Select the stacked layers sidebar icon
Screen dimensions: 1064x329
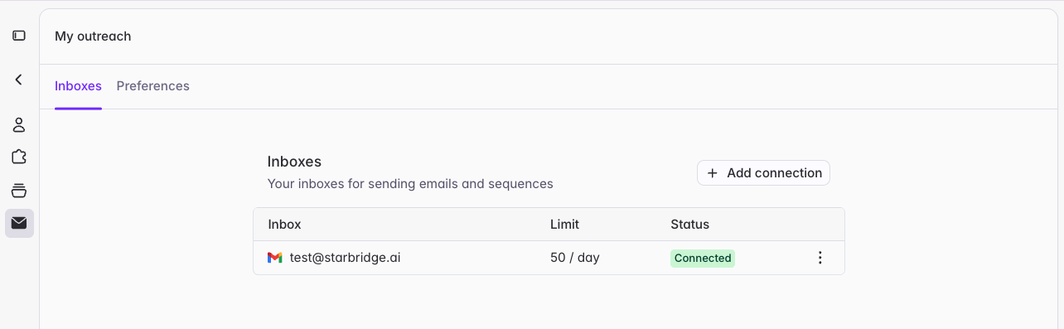[x=19, y=191]
